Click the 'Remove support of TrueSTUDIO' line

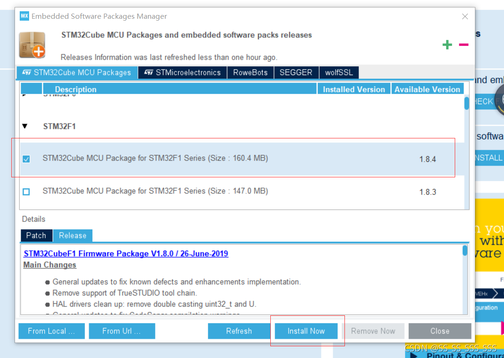(x=125, y=293)
